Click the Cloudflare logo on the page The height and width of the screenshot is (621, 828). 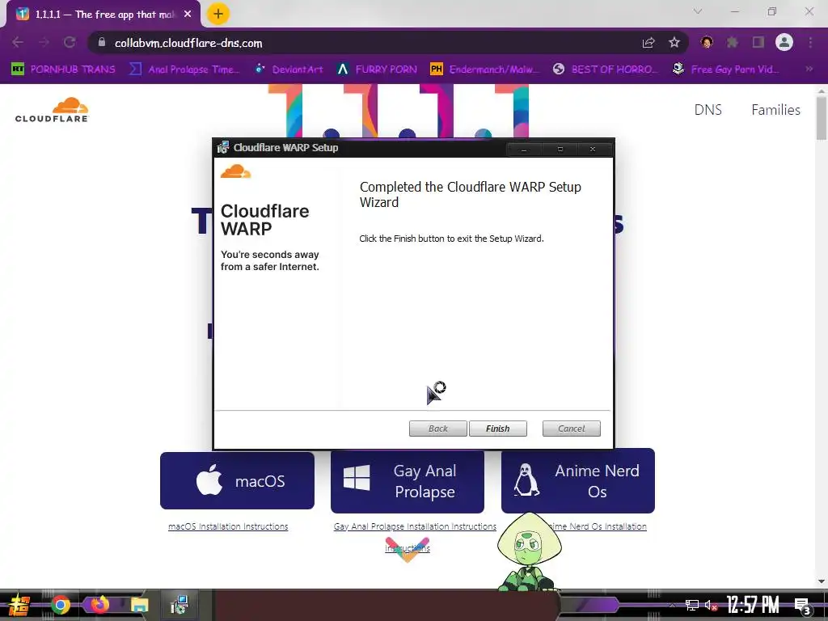pos(52,110)
